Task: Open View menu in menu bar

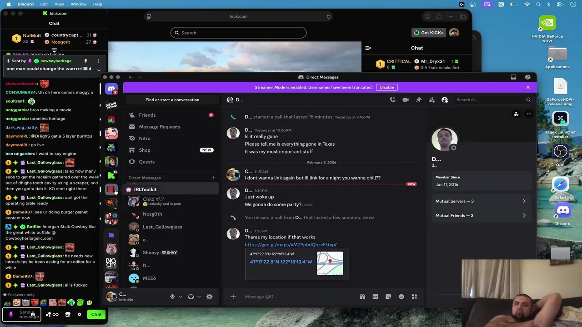Action: pyautogui.click(x=59, y=4)
